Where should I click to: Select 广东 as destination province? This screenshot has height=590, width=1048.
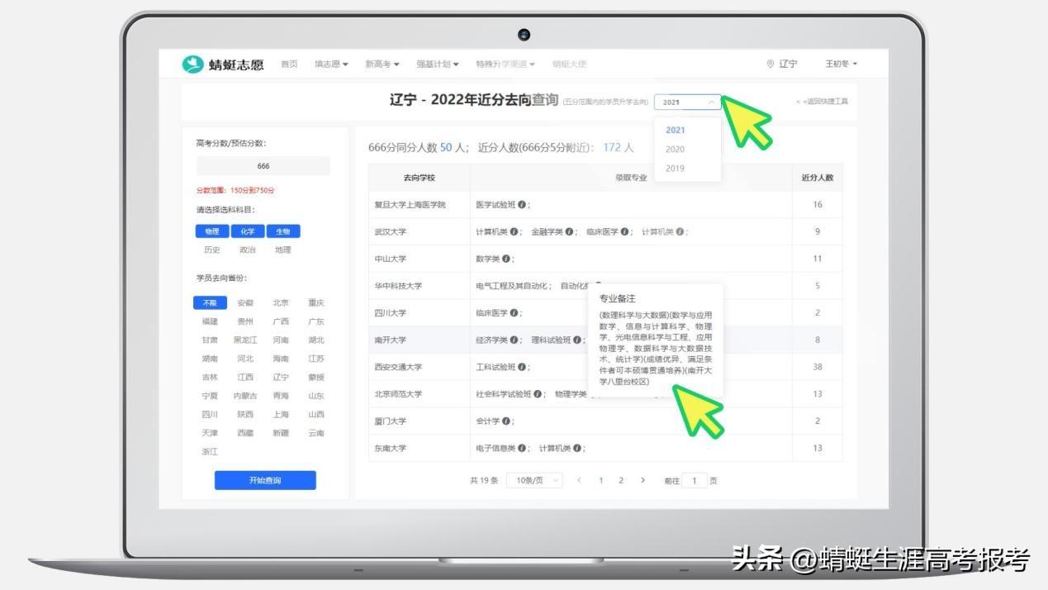[316, 321]
